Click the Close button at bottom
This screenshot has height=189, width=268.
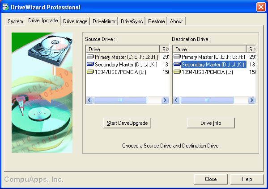(x=211, y=179)
